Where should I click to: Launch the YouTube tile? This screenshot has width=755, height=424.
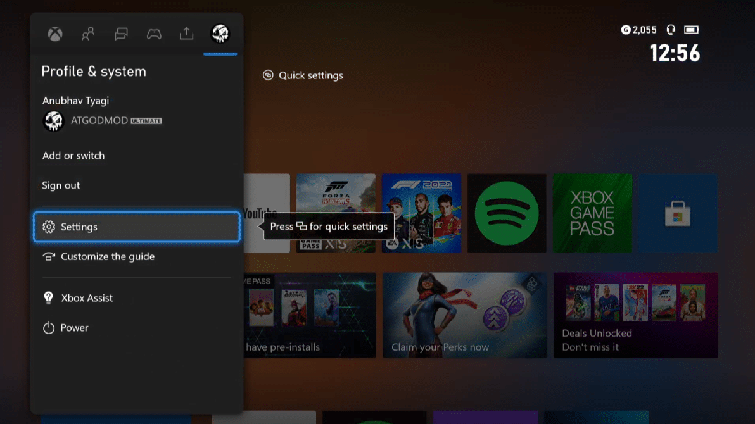[x=267, y=213]
